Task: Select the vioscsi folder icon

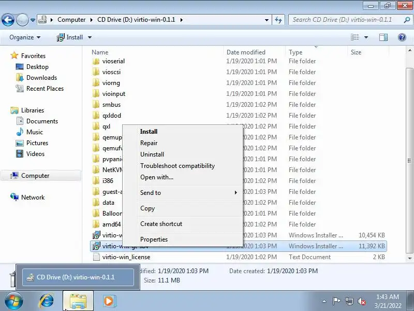Action: click(x=96, y=72)
